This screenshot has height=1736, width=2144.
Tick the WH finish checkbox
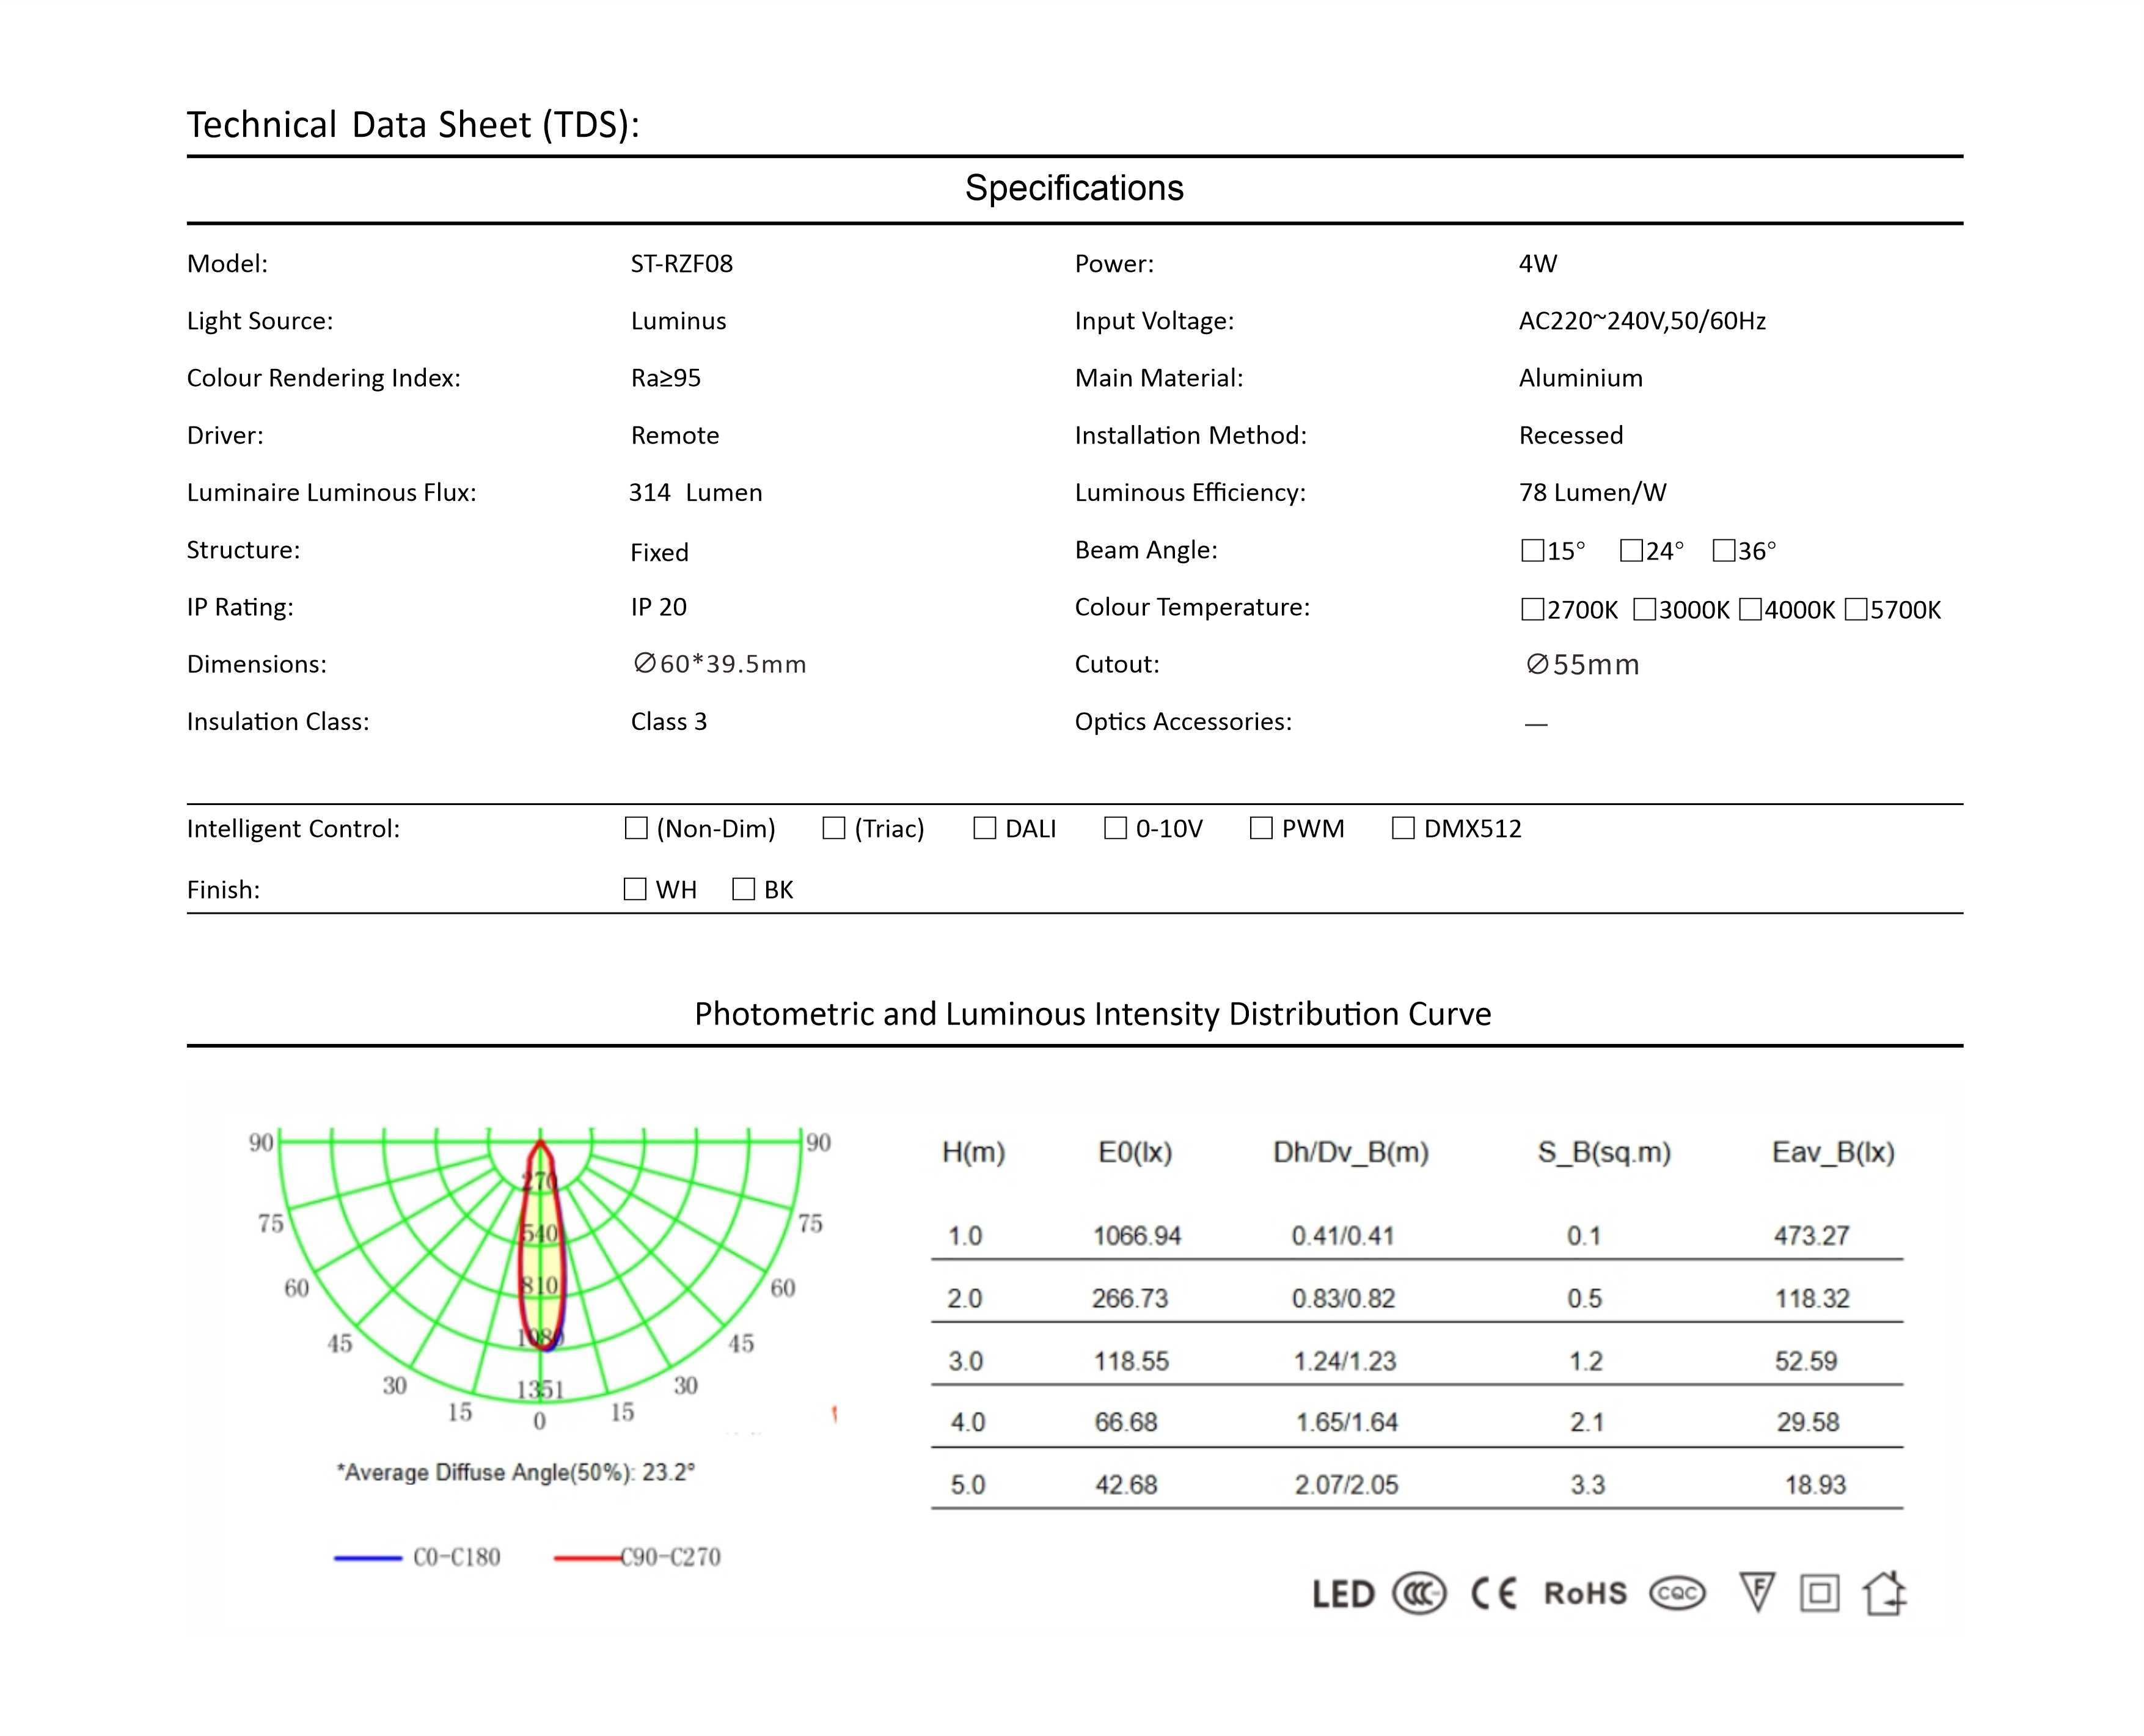click(635, 889)
